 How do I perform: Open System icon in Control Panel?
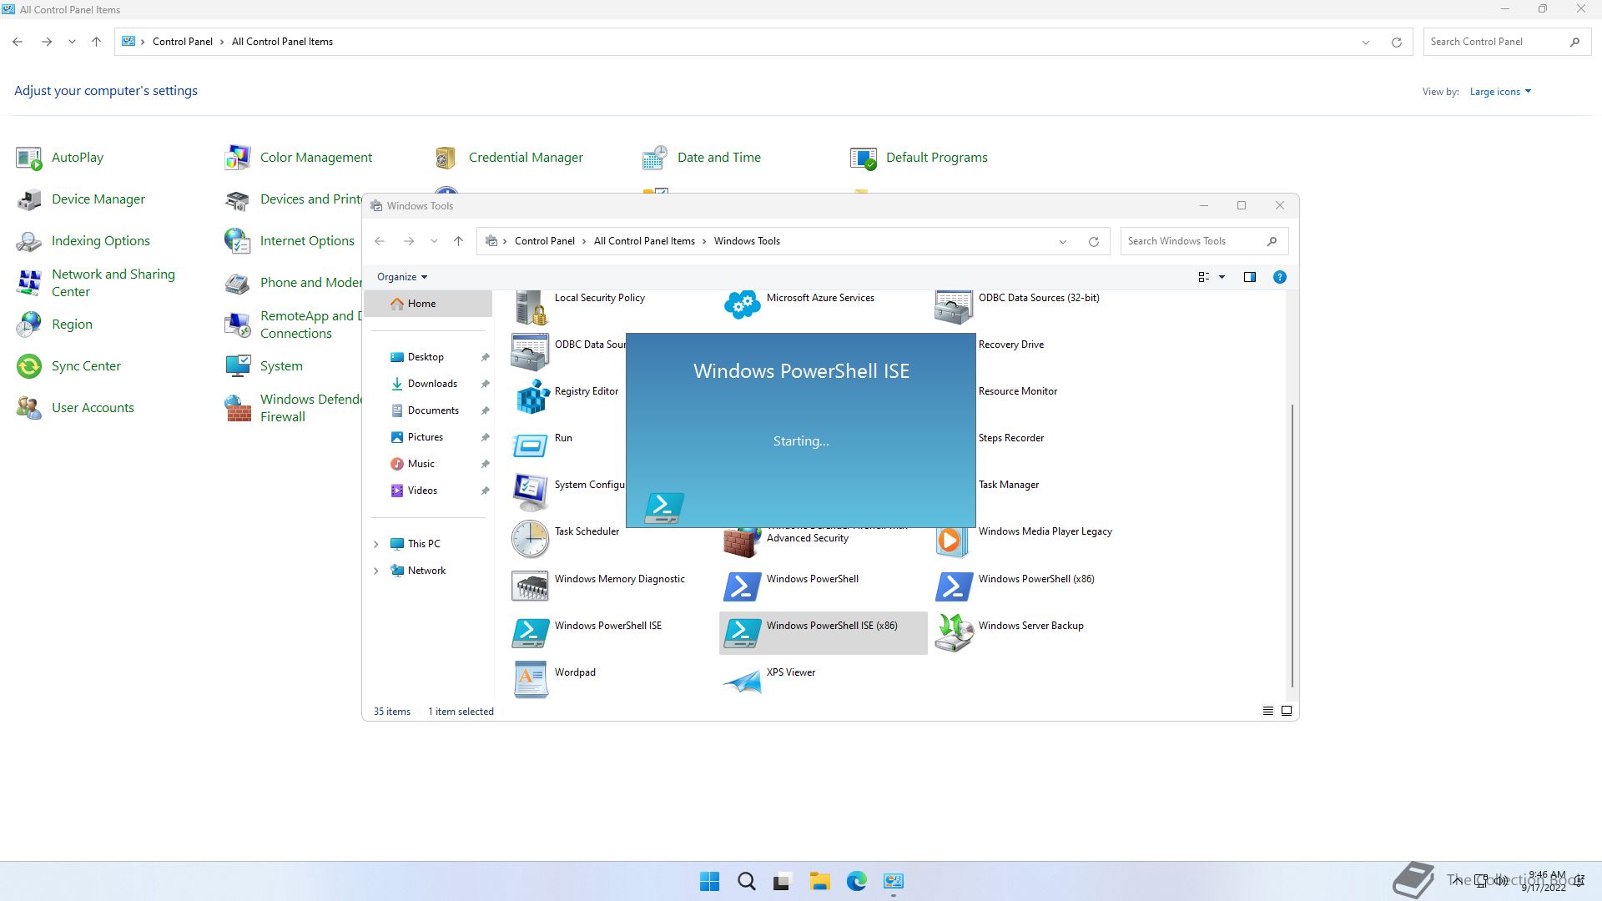coord(238,366)
